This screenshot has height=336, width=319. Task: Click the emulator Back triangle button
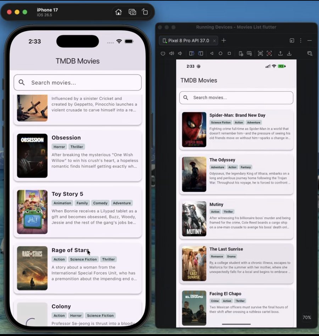pos(212,53)
